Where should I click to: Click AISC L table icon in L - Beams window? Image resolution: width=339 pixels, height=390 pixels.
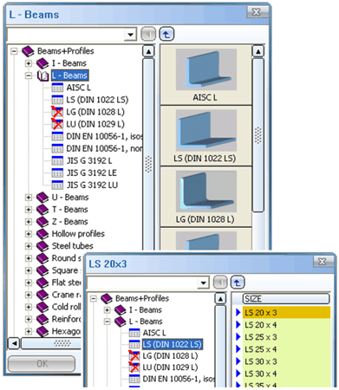point(57,88)
